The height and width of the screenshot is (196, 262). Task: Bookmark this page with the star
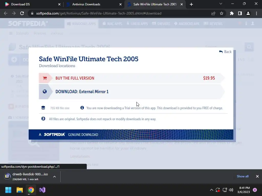pos(222,13)
